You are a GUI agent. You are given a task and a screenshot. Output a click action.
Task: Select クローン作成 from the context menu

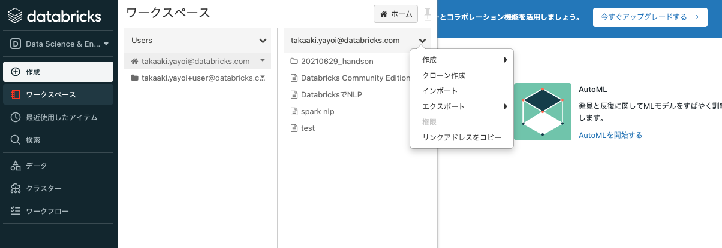pos(444,75)
